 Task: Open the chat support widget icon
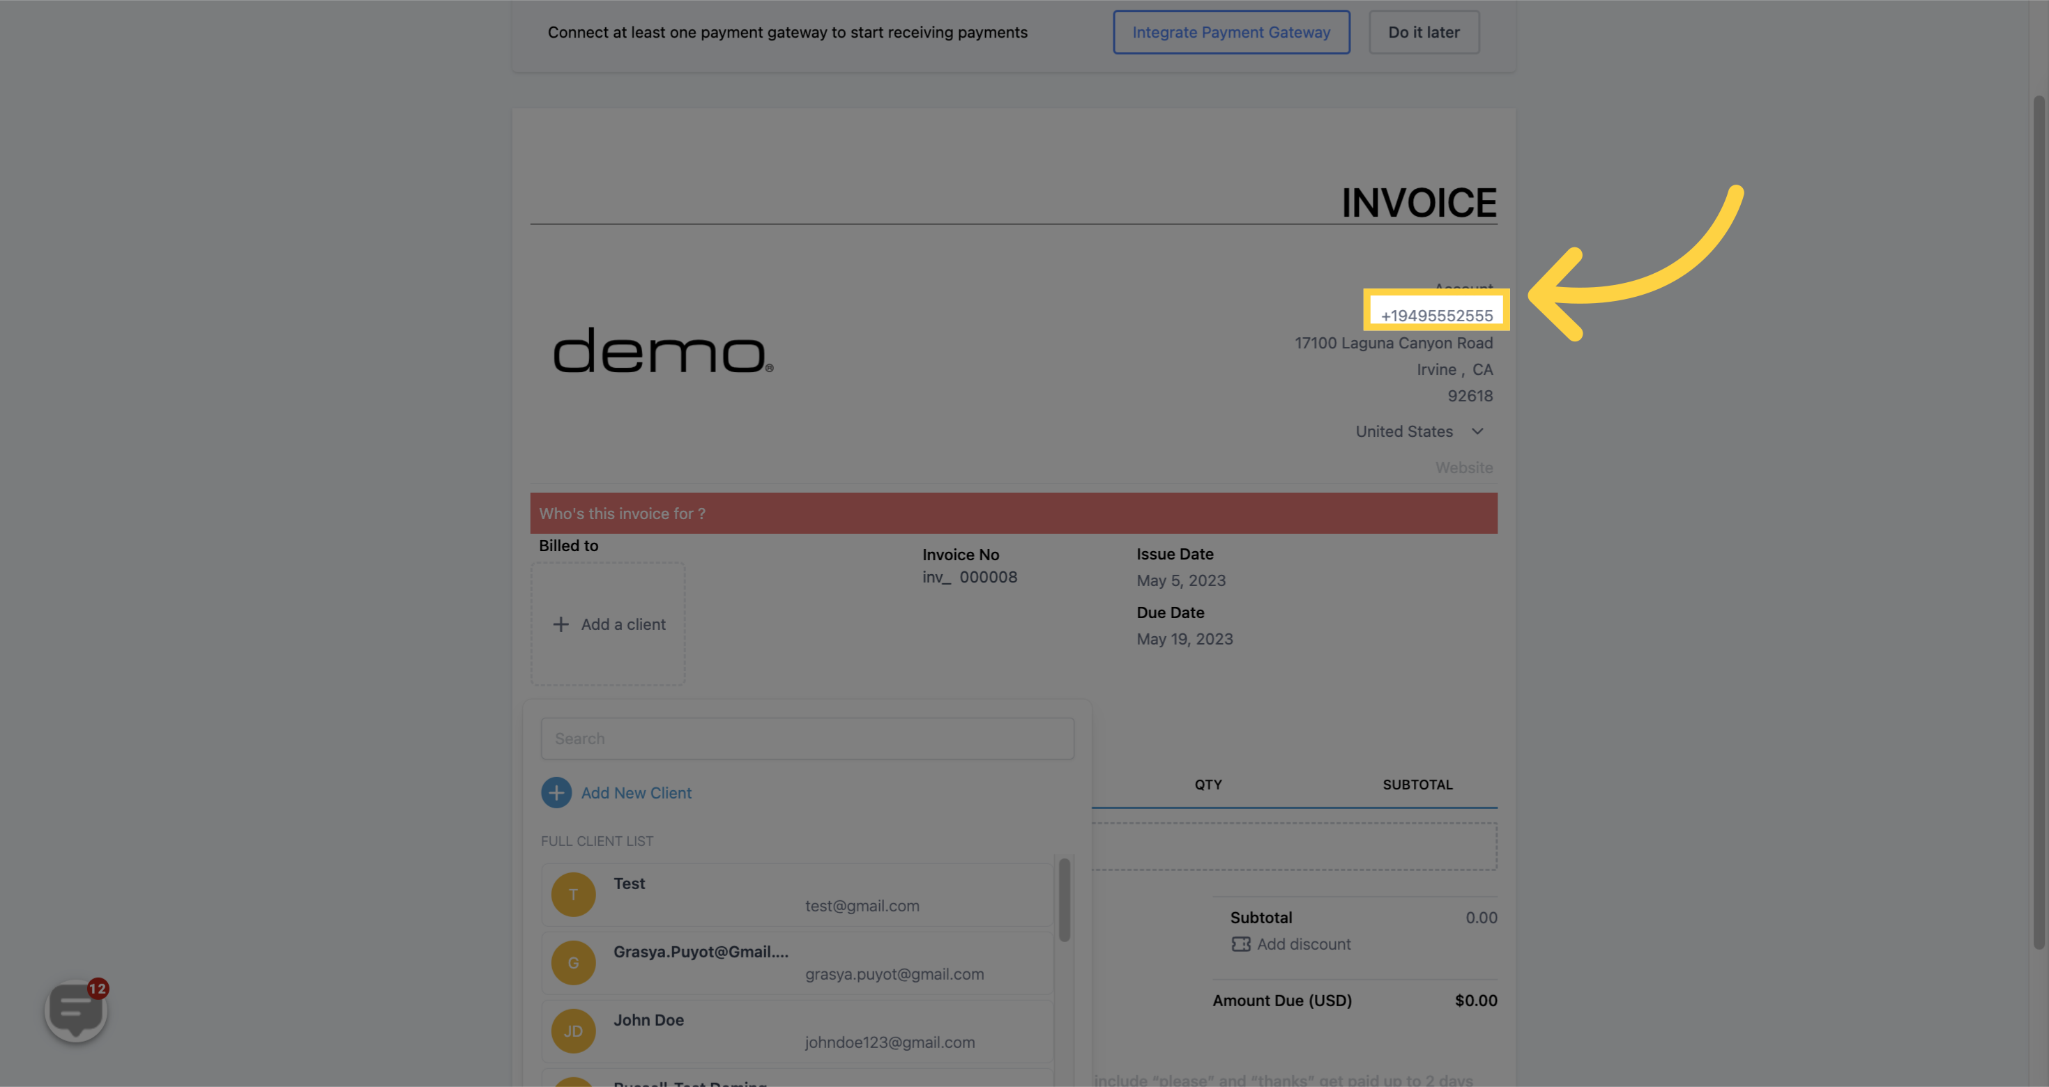click(75, 1010)
